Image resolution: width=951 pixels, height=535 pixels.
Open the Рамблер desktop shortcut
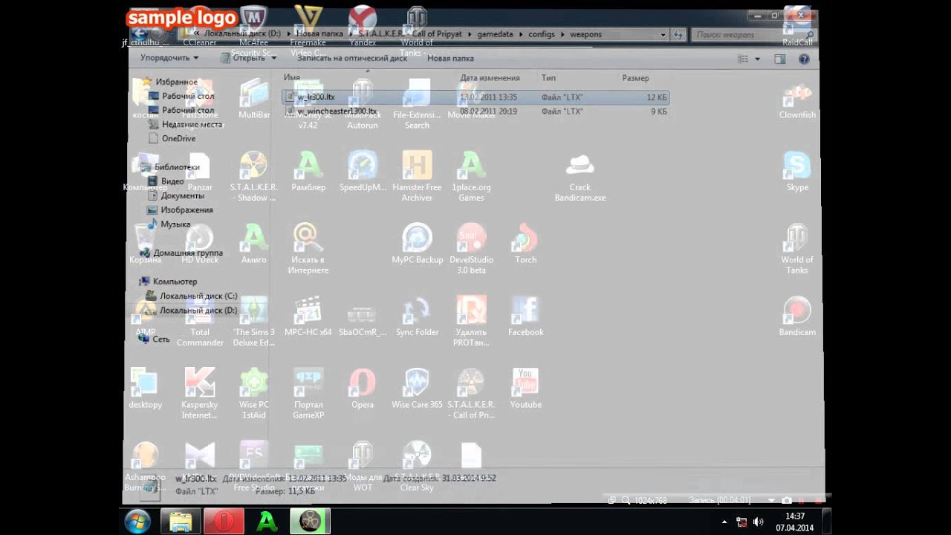tap(308, 172)
